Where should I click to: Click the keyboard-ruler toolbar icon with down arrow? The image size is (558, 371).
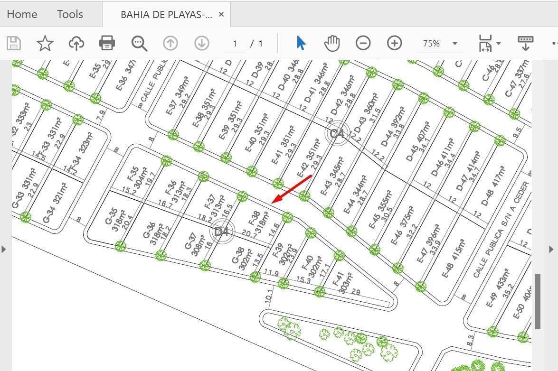pos(526,43)
